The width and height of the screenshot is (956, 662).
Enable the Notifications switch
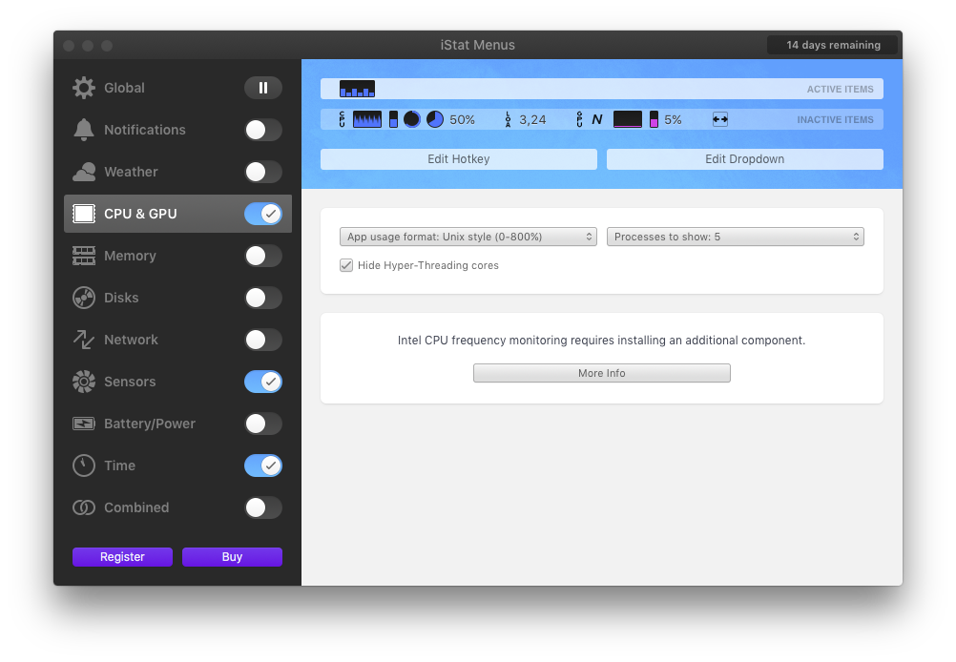click(263, 130)
